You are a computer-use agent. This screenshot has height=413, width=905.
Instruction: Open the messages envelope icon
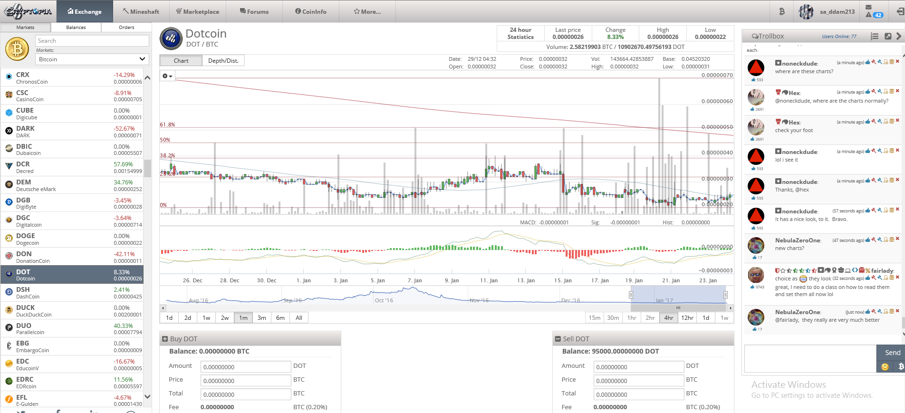click(868, 7)
